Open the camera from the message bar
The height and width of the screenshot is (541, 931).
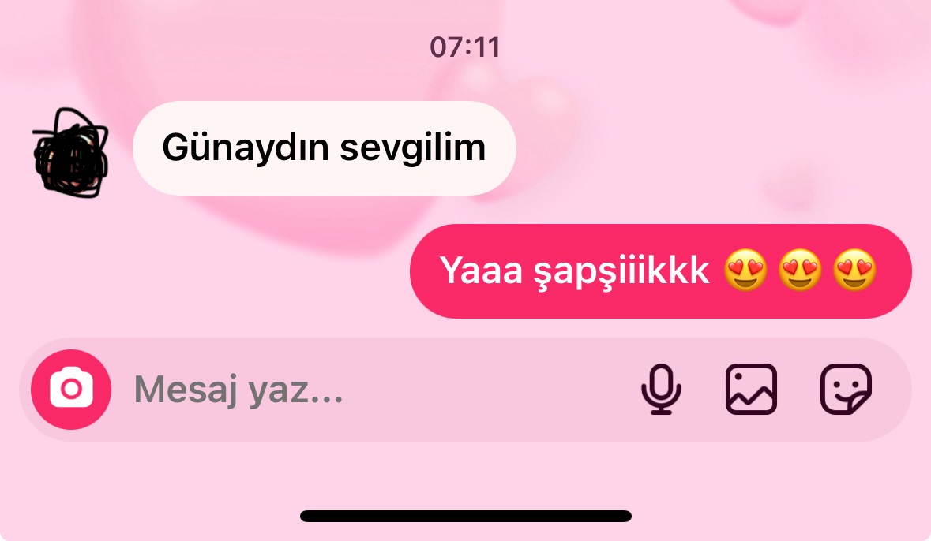pyautogui.click(x=71, y=390)
